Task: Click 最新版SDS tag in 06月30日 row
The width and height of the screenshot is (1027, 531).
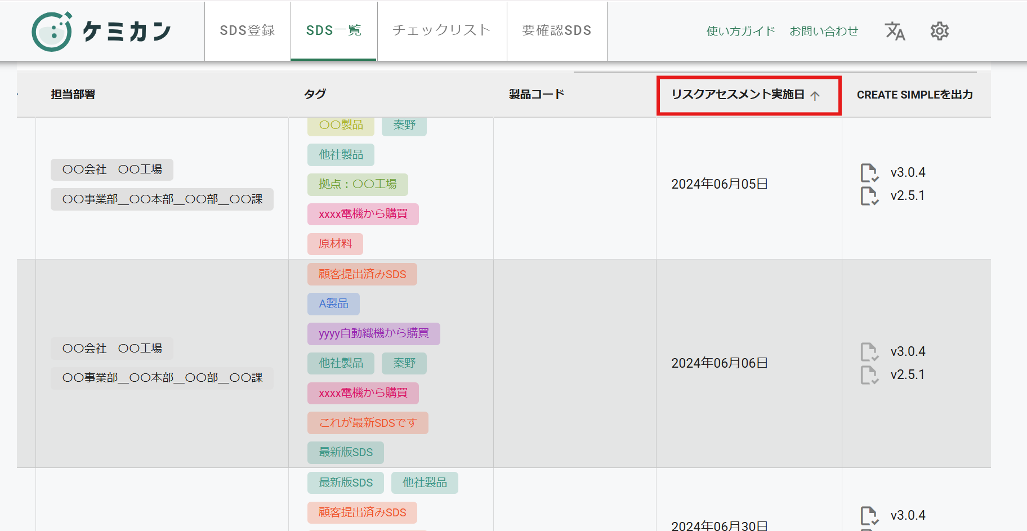Action: (x=346, y=483)
